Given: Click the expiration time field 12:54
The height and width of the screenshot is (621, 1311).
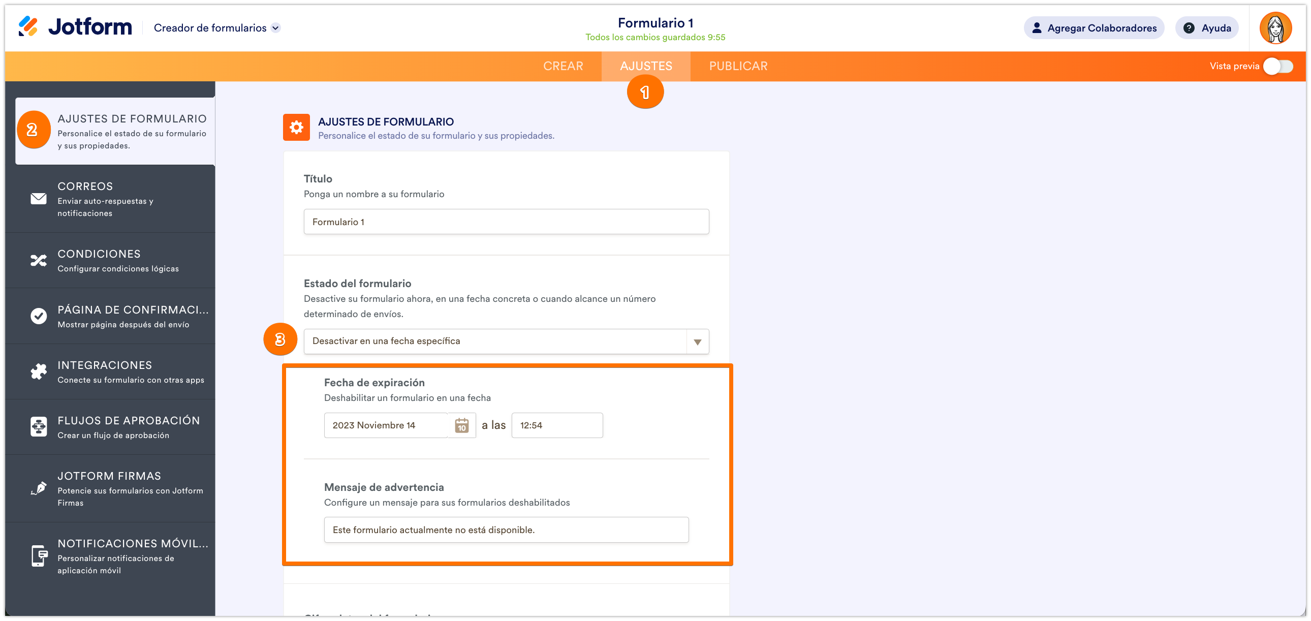Looking at the screenshot, I should point(557,425).
